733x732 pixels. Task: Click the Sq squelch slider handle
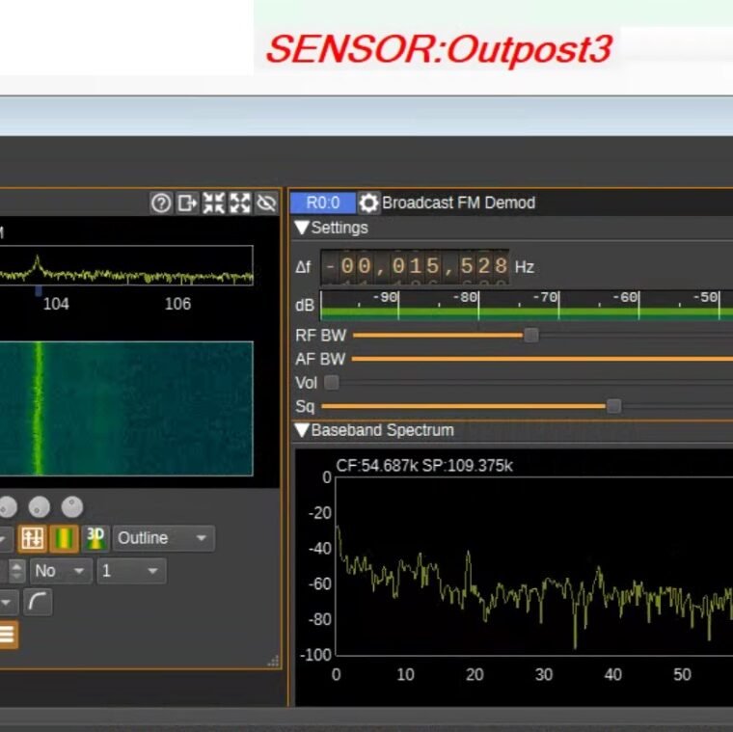click(613, 406)
